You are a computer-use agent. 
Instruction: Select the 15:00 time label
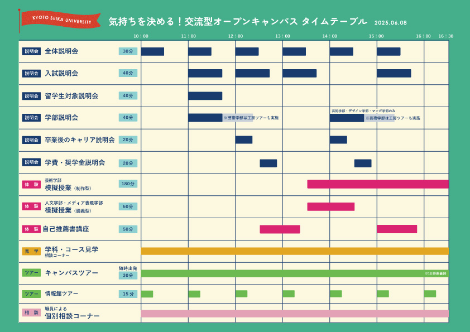[376, 36]
